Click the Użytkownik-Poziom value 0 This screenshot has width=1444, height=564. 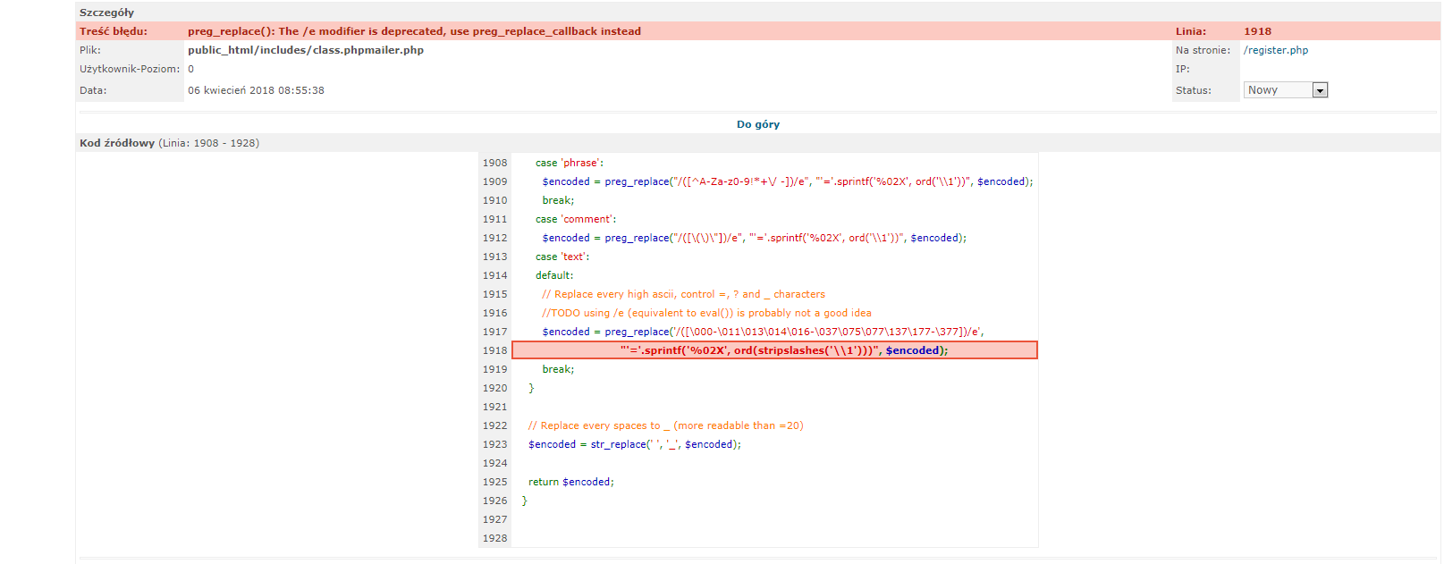tap(190, 69)
